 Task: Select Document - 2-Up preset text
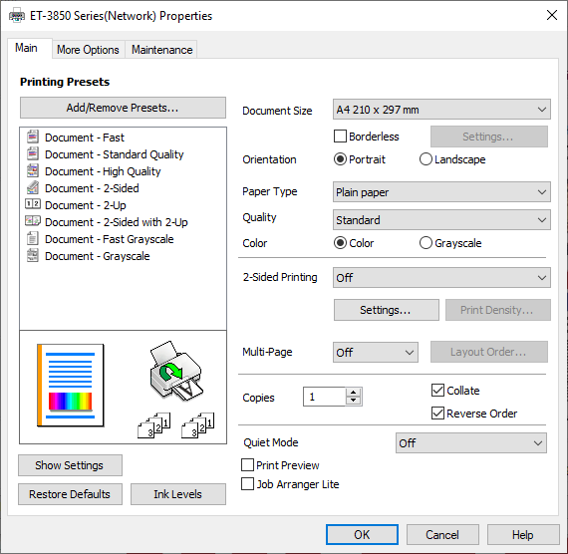(x=85, y=205)
